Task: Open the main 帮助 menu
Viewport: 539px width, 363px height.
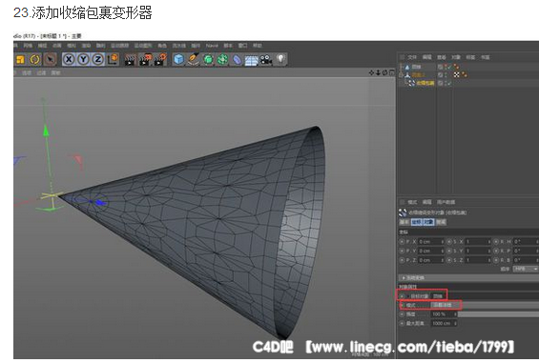Action: (258, 46)
